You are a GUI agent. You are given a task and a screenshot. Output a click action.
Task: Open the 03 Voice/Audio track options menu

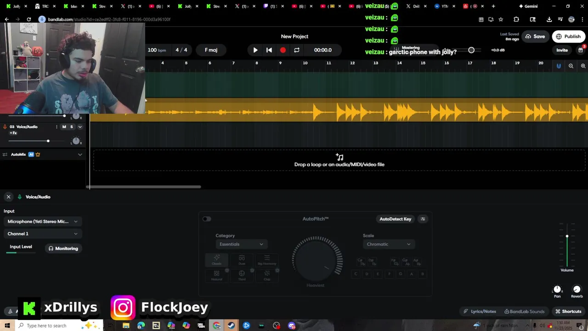[x=57, y=127]
